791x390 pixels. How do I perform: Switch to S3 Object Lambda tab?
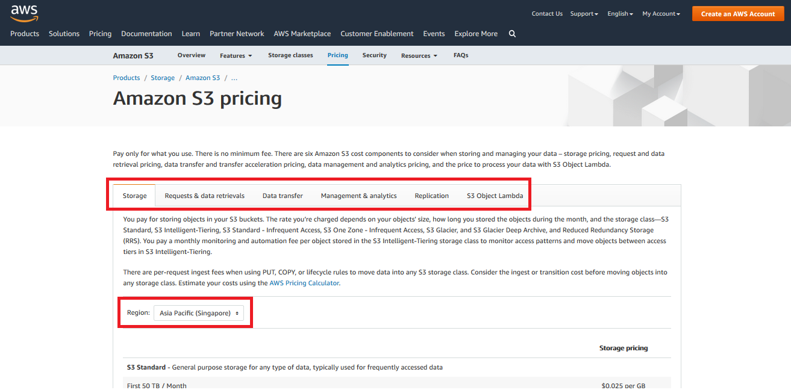coord(495,196)
